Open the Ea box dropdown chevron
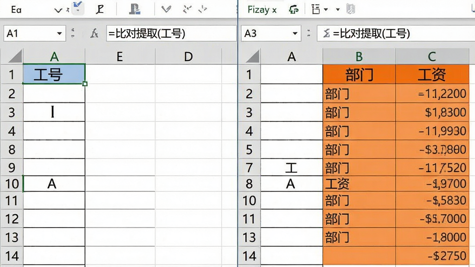 click(58, 10)
